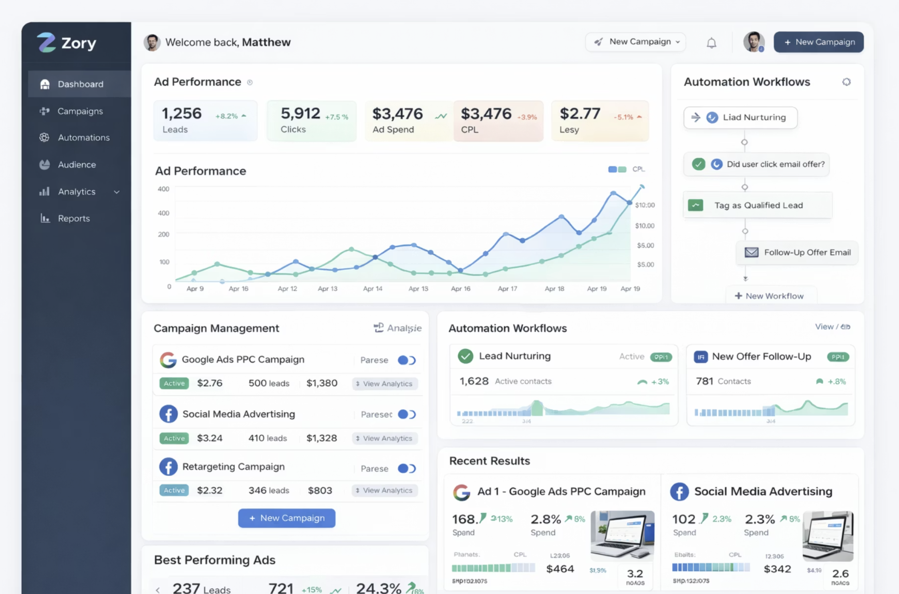Click the notification bell icon
Viewport: 899px width, 594px height.
pos(711,43)
